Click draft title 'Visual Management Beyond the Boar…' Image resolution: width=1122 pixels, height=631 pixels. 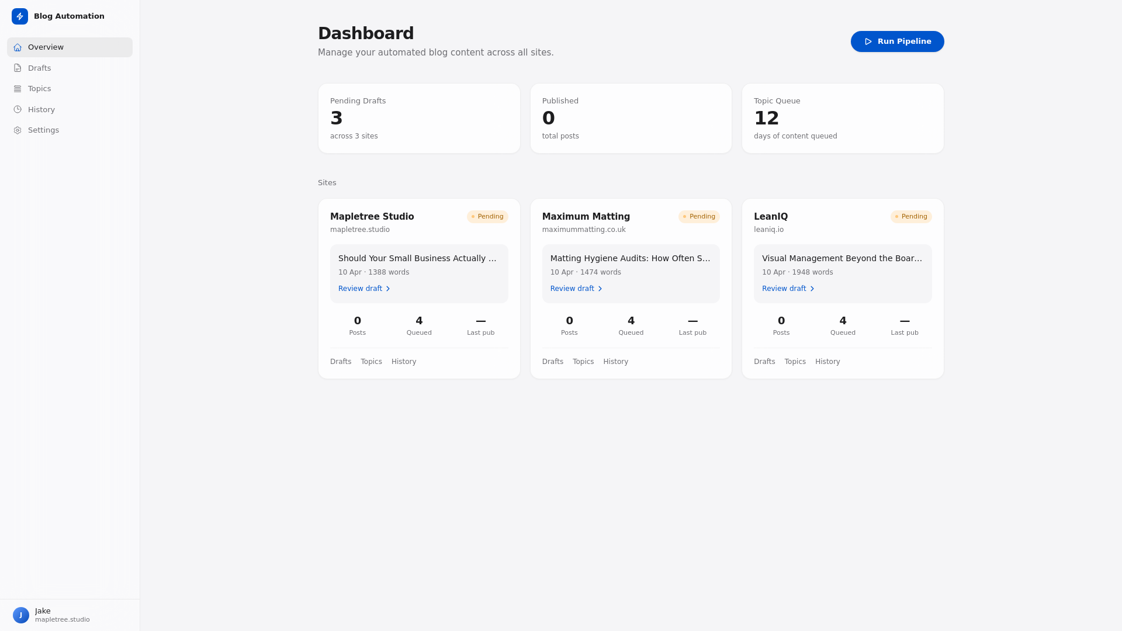(x=842, y=258)
